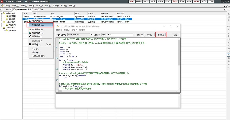The width and height of the screenshot is (230, 120).
Task: Select 我的模块 folder in tree
Action: click(12, 30)
